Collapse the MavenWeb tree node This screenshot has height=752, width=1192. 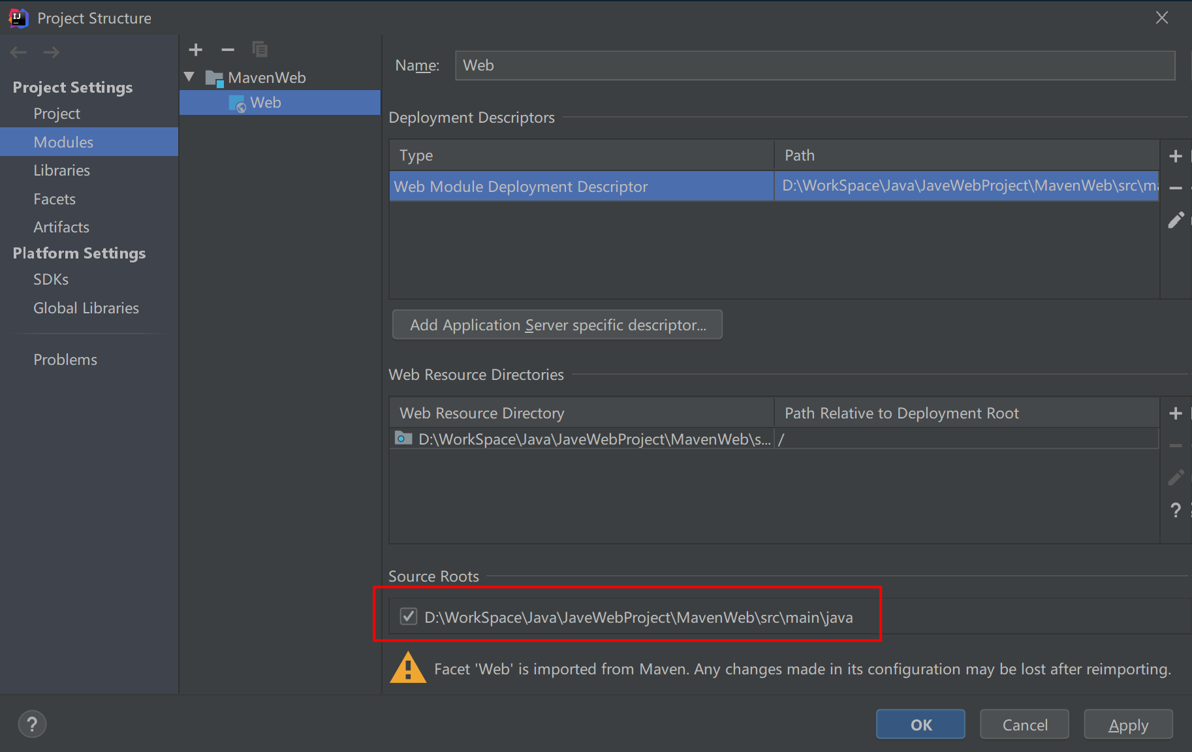pos(189,77)
